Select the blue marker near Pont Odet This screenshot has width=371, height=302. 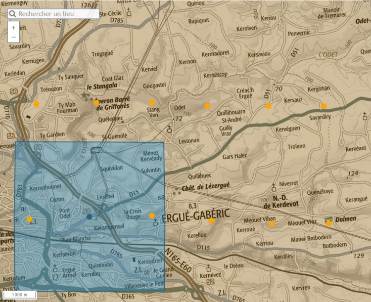89,216
